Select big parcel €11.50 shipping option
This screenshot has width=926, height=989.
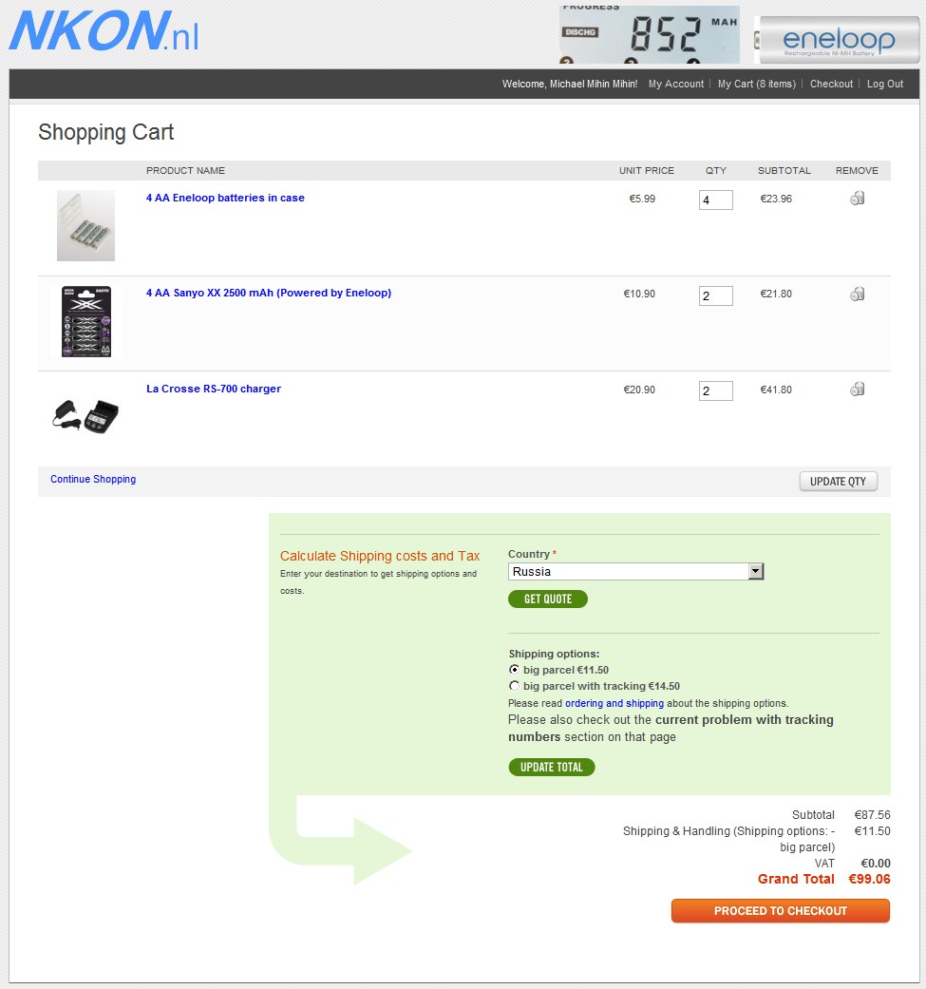(515, 670)
